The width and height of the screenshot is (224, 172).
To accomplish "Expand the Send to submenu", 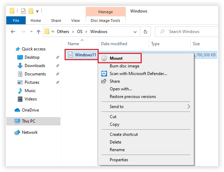I will click(x=146, y=107).
